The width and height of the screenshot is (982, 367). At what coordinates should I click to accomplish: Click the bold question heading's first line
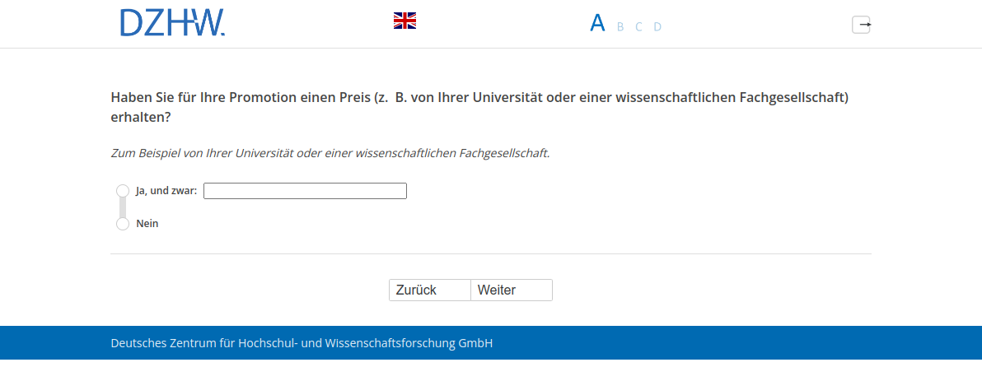pyautogui.click(x=479, y=97)
